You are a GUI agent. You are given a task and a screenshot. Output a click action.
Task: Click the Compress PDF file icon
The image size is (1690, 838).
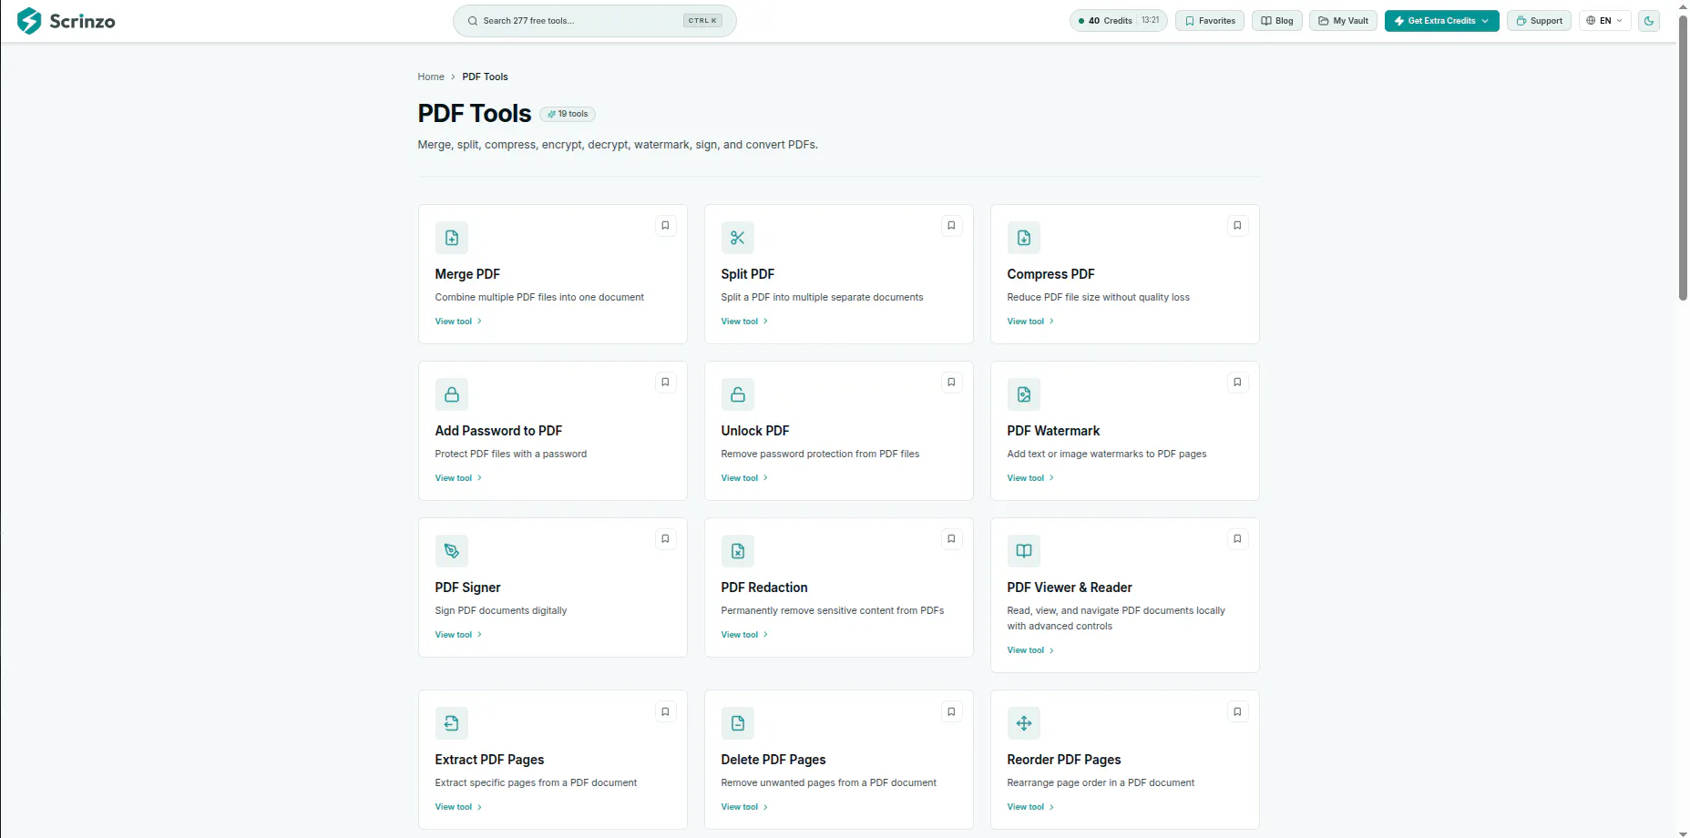[x=1023, y=238]
